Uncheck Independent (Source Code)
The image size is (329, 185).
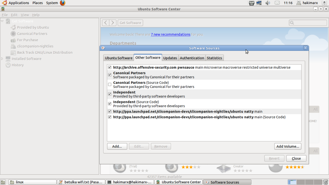point(110,104)
